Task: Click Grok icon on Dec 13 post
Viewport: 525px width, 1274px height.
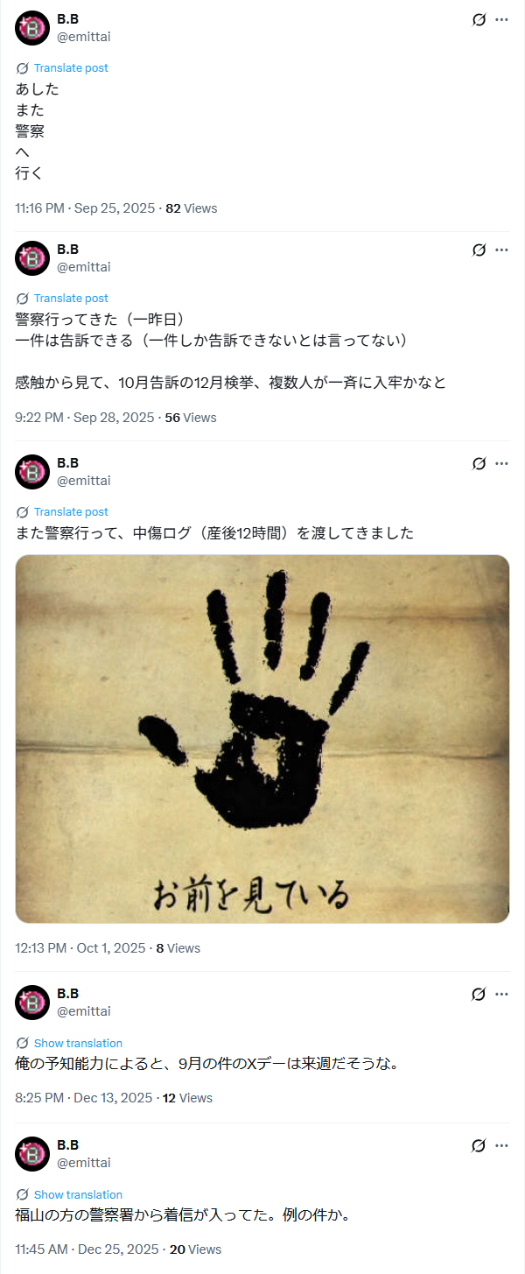Action: coord(479,994)
